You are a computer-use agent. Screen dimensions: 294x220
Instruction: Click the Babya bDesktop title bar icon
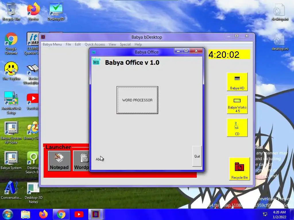coord(43,37)
